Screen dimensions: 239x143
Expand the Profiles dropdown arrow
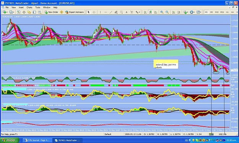click(13, 12)
